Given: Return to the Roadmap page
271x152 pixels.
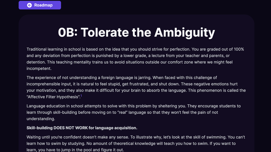Looking at the screenshot, I should click(40, 5).
